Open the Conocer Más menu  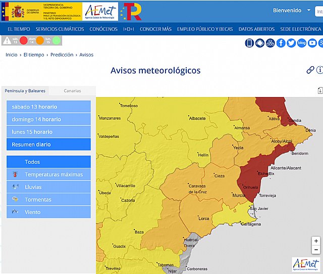coord(155,29)
